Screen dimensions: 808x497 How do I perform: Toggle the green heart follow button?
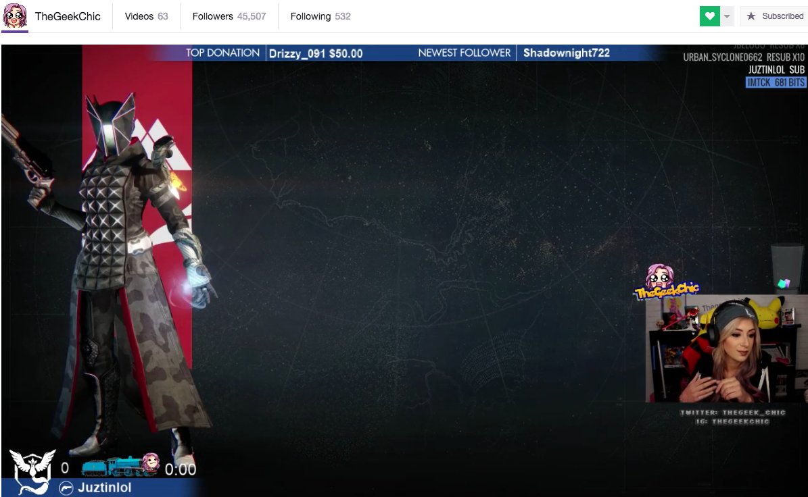tap(709, 16)
